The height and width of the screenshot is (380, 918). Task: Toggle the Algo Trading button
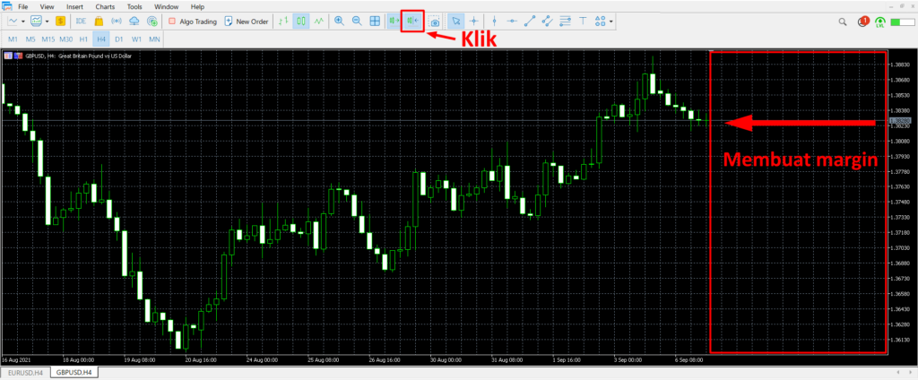pyautogui.click(x=192, y=22)
